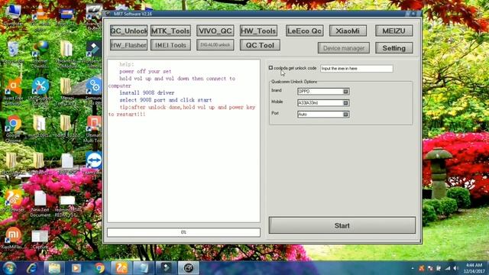Screen dimensions: 489x275
Task: Expand the Port dropdown set to Auto
Action: tap(345, 115)
